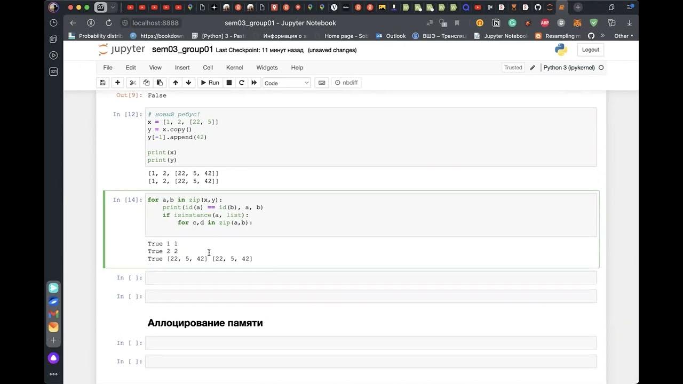683x384 pixels.
Task: Click the Grammarly extension icon
Action: coord(512,23)
